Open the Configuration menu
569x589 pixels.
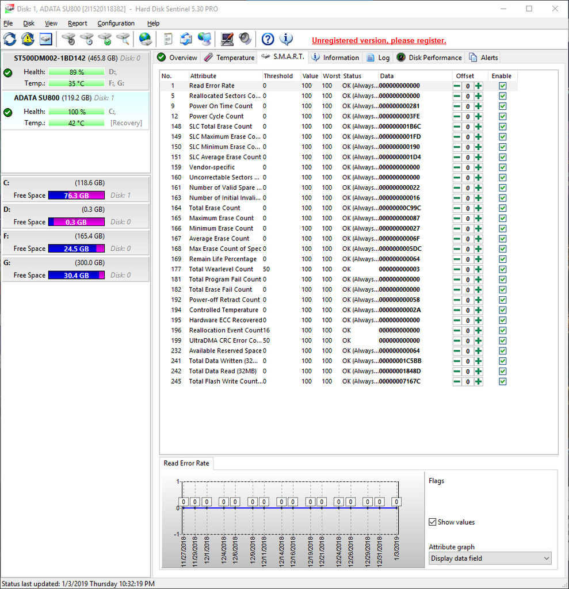pyautogui.click(x=116, y=24)
